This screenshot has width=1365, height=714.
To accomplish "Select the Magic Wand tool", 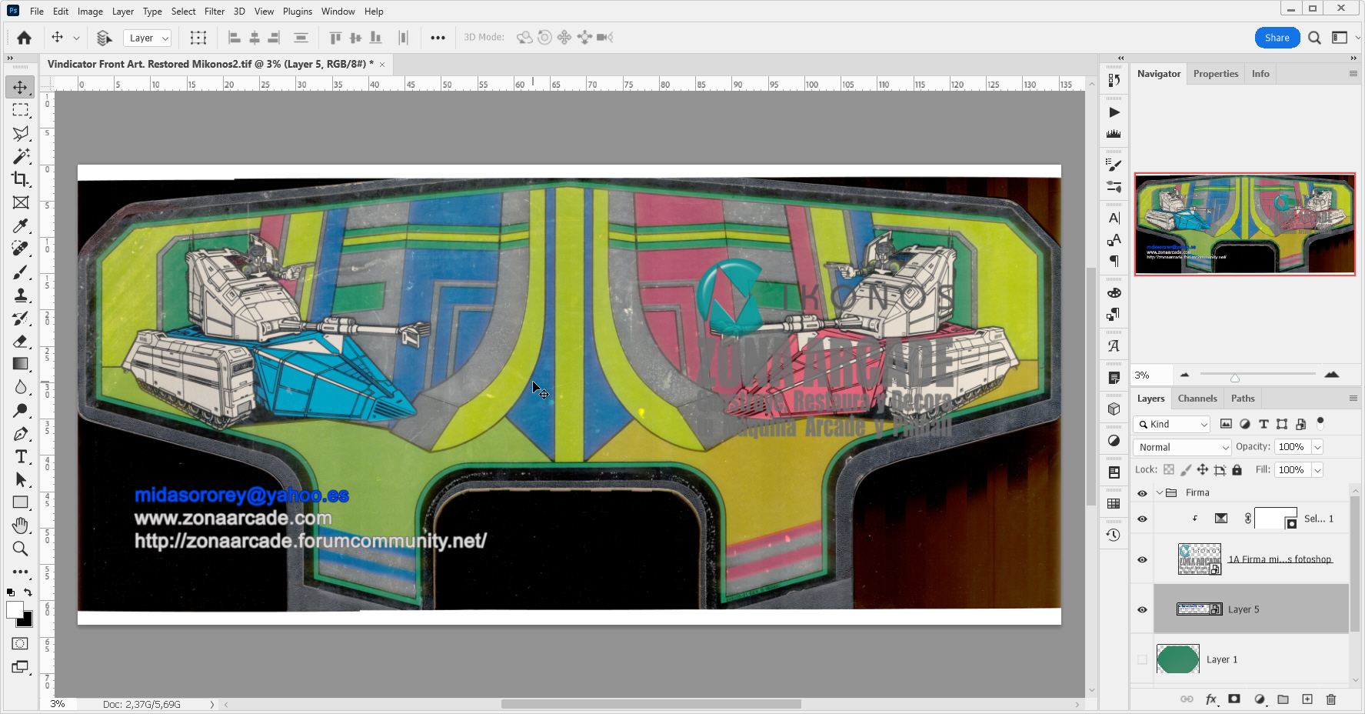I will 20,156.
